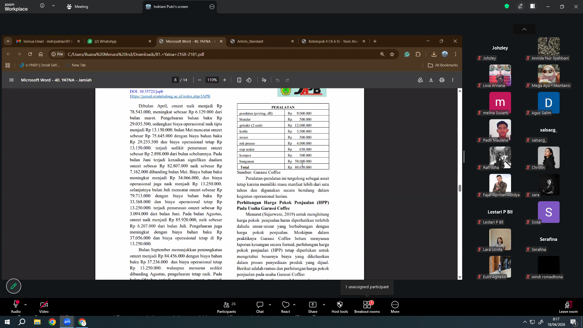Open e-PNBP Detail Self bookmark

[x=39, y=65]
